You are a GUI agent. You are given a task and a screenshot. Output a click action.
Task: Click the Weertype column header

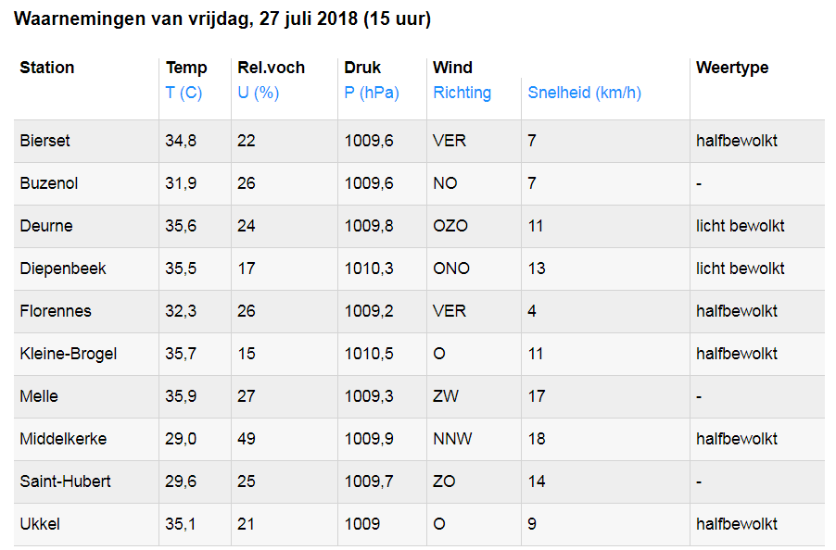point(732,68)
